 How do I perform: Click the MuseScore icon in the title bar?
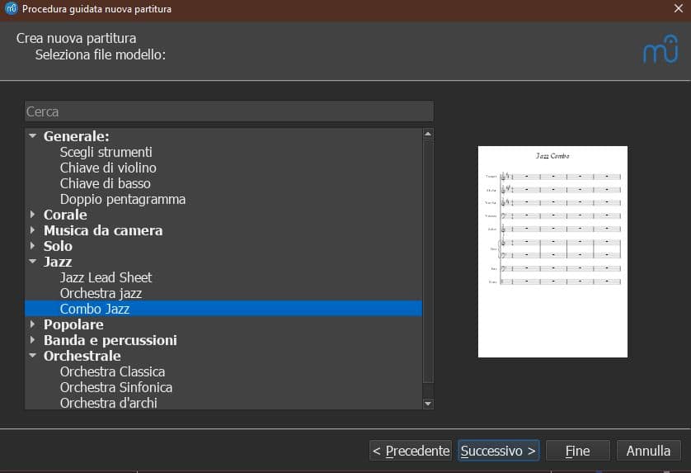tap(11, 10)
